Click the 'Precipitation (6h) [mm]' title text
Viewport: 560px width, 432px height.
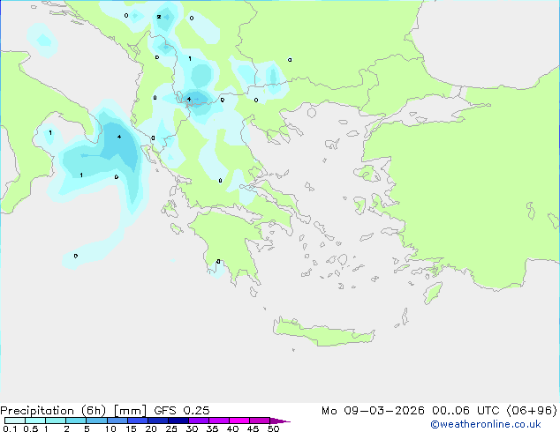point(73,411)
